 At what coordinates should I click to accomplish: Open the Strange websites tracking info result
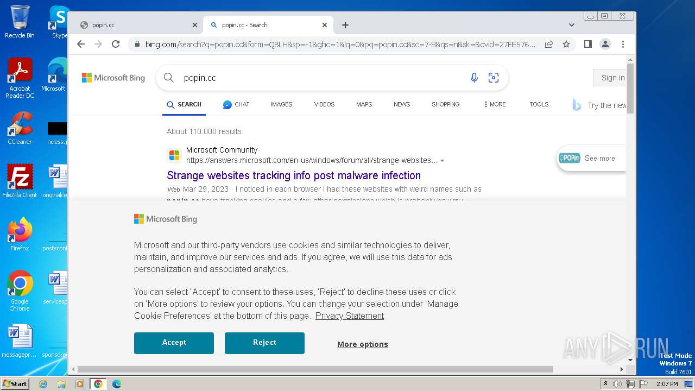[294, 175]
